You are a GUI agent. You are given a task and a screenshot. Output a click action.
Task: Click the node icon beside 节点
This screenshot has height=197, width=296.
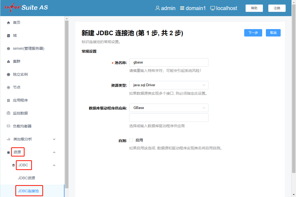pos(8,88)
